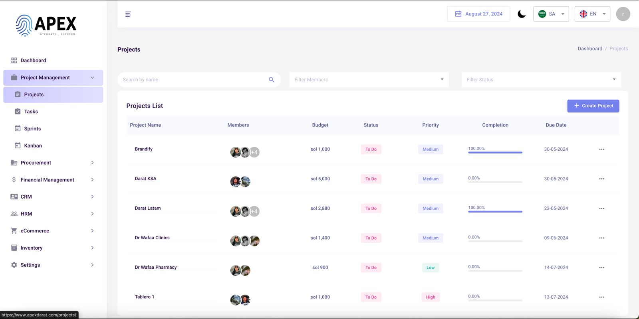The width and height of the screenshot is (639, 319).
Task: Open three-dot menu for Tablero 1 project
Action: (601, 297)
